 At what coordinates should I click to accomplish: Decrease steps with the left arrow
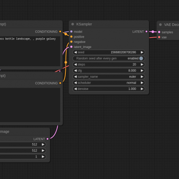(x=76, y=64)
